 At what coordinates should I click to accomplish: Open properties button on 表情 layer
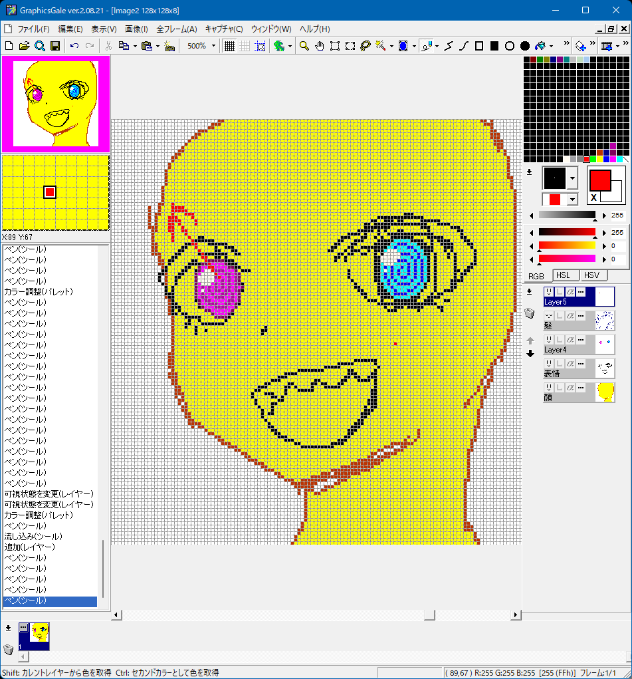tap(580, 364)
